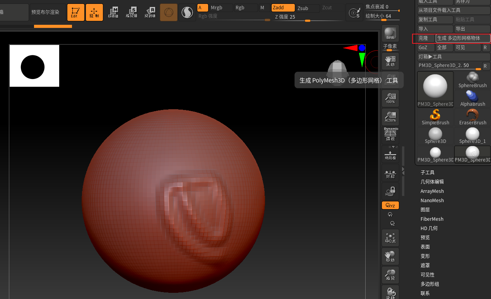The image size is (491, 299).
Task: Click the 100% actual size icon
Action: tap(390, 99)
